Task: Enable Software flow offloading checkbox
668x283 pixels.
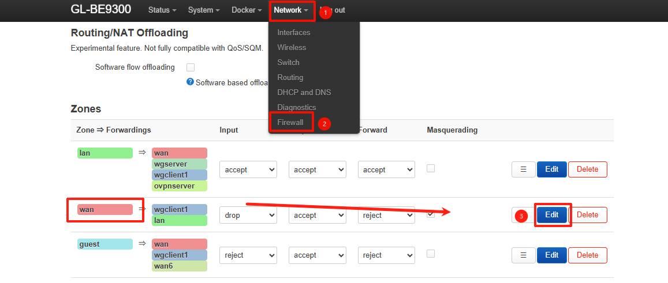Action: tap(191, 67)
